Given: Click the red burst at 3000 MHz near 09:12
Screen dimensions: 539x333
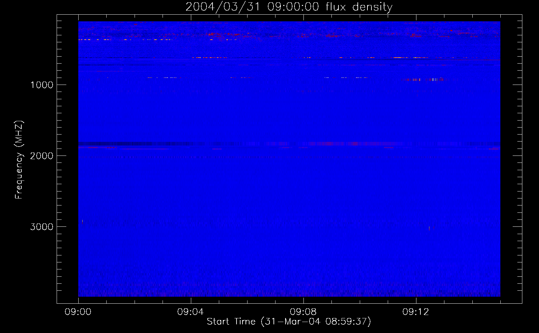Looking at the screenshot, I should pos(429,228).
